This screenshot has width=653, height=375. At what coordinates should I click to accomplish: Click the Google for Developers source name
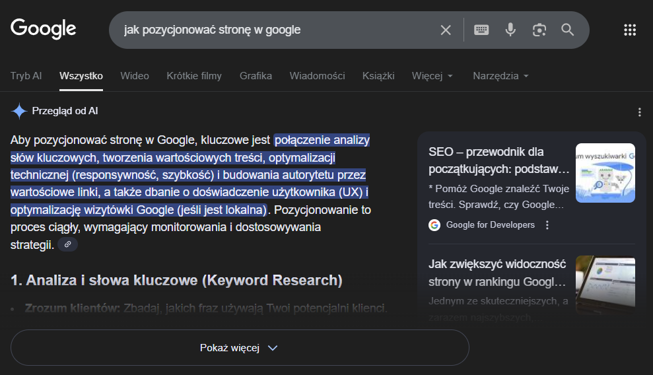[490, 225]
